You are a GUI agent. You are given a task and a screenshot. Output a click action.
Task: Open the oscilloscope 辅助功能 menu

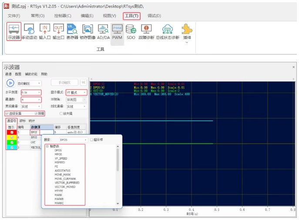coord(31,74)
